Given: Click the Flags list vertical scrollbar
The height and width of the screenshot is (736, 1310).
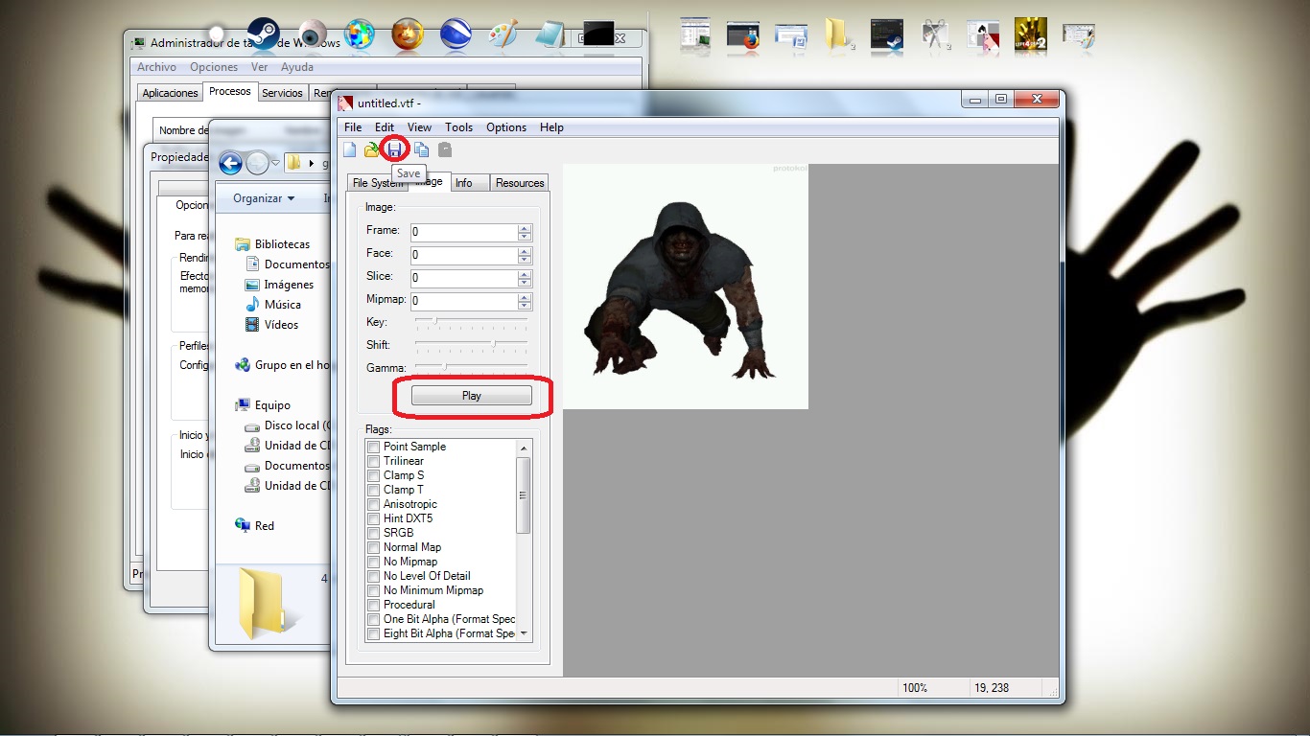Looking at the screenshot, I should 523,540.
